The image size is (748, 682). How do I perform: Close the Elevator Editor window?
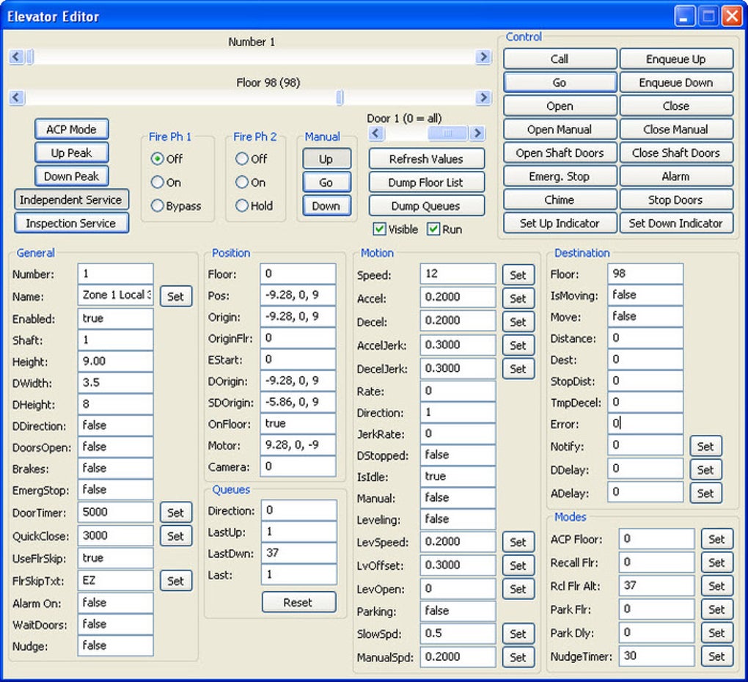pos(731,16)
